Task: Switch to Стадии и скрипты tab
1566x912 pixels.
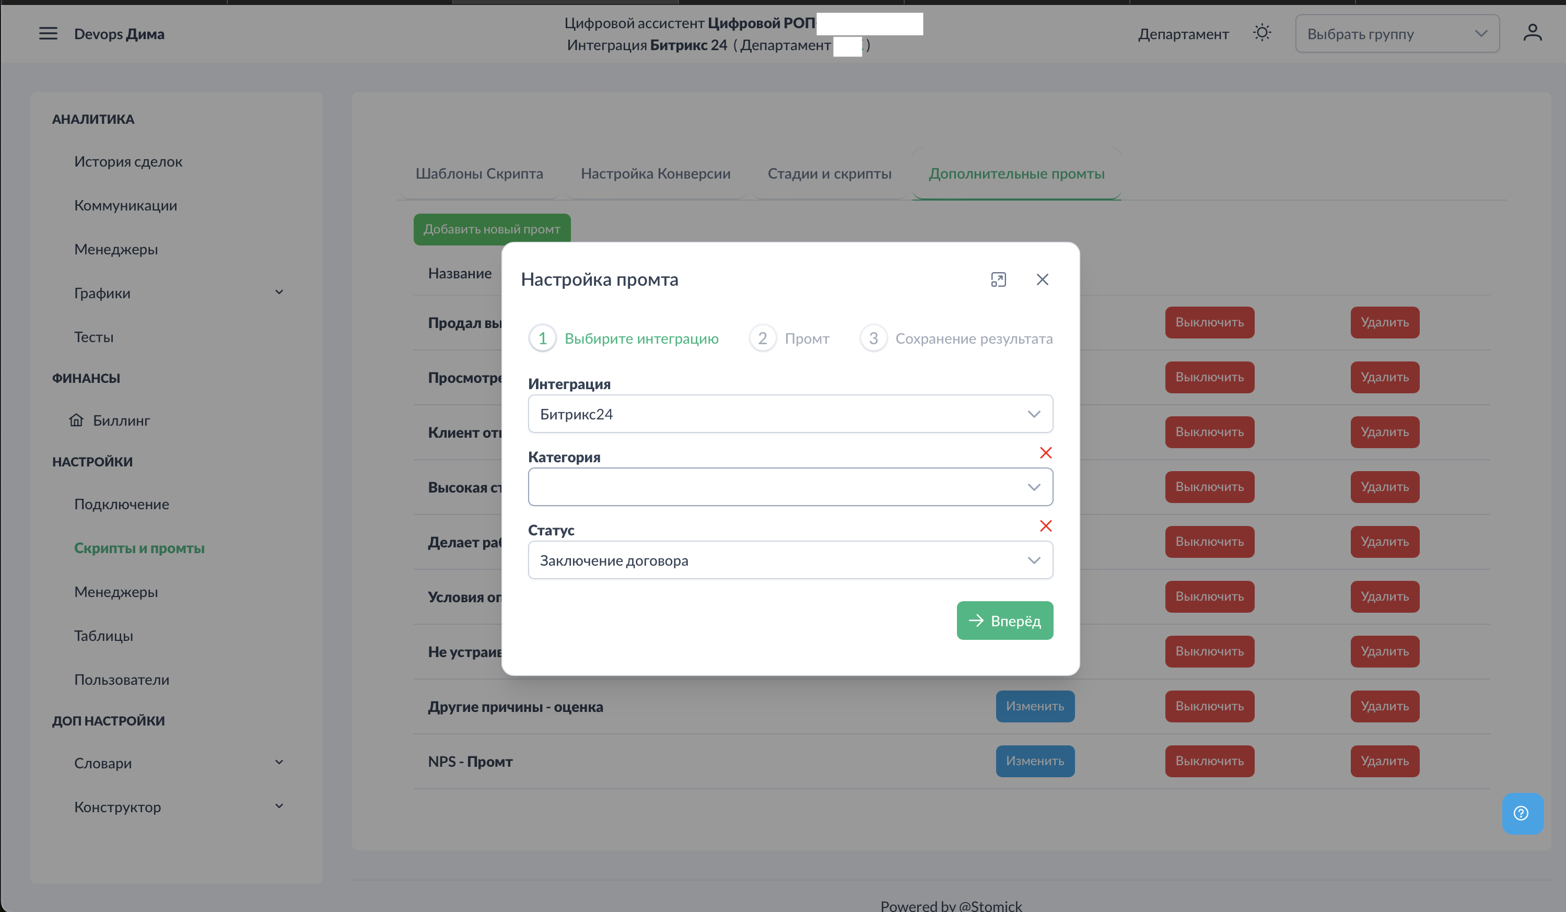Action: click(829, 174)
